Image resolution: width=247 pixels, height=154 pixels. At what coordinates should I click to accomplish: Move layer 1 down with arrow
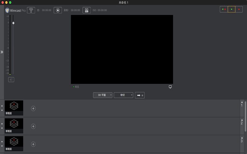coord(2,110)
